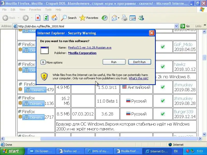Screen dimensions: 207x155
Task: Open the Help menu
Action: [x=58, y=10]
